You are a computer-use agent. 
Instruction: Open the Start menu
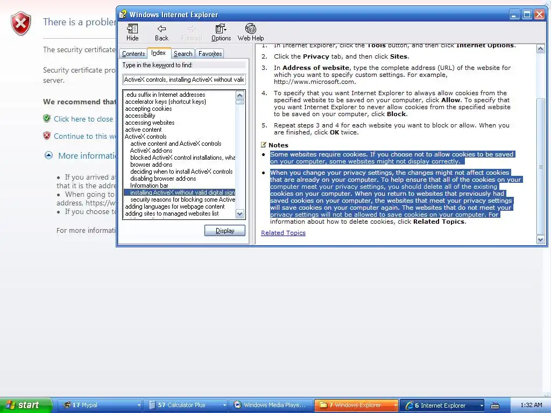(x=26, y=405)
